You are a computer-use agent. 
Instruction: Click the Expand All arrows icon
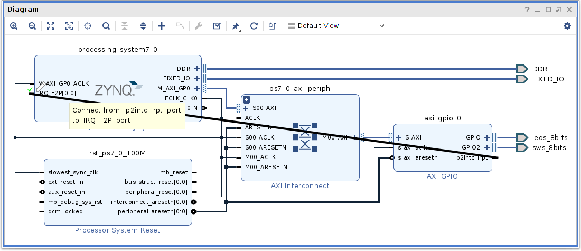click(143, 26)
